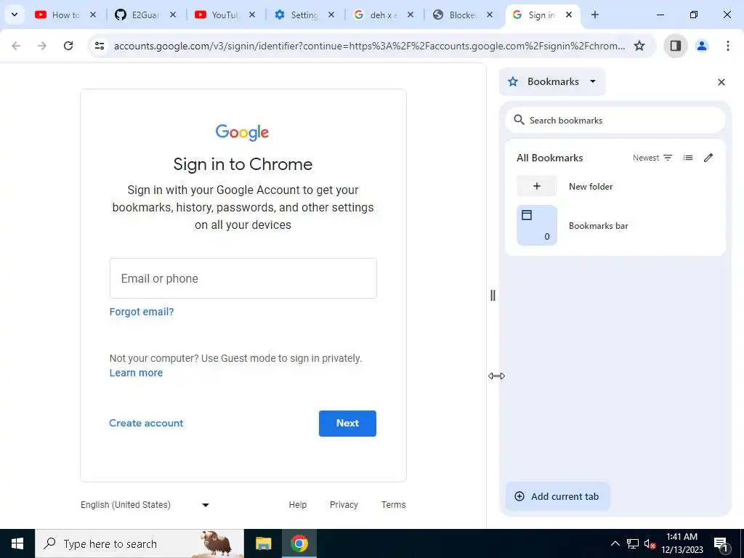Open the Forgot email link
Image resolution: width=744 pixels, height=558 pixels.
point(142,312)
